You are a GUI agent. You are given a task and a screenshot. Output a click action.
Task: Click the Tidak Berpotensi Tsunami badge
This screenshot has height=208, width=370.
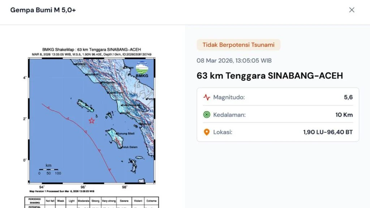[238, 45]
